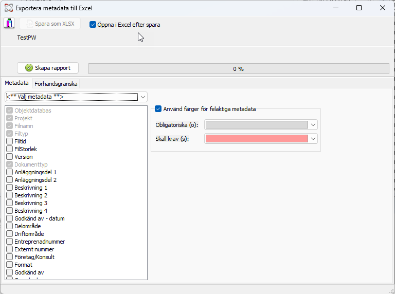This screenshot has width=395, height=294.
Task: Disable Använd färger för felaktiga metadata
Action: (158, 109)
